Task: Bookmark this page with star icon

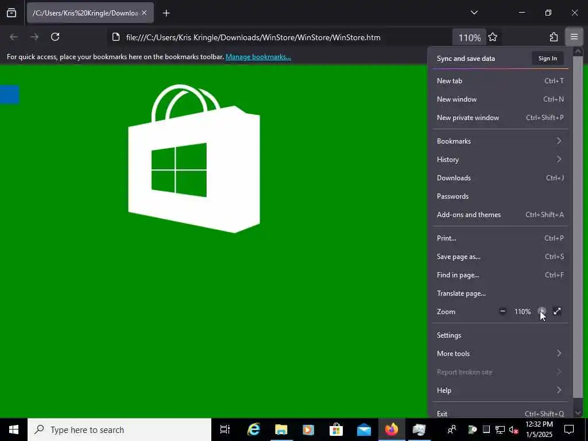Action: coord(493,37)
